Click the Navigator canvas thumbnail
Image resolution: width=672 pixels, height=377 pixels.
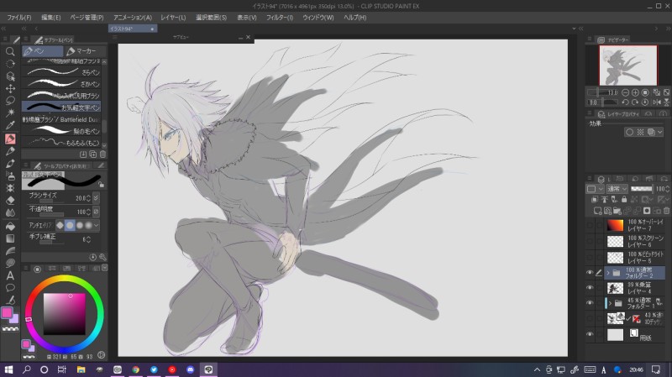(x=627, y=64)
